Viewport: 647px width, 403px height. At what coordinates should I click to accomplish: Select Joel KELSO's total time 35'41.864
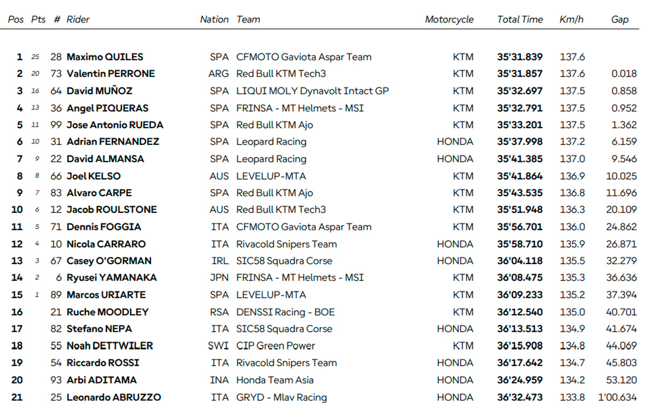[520, 176]
